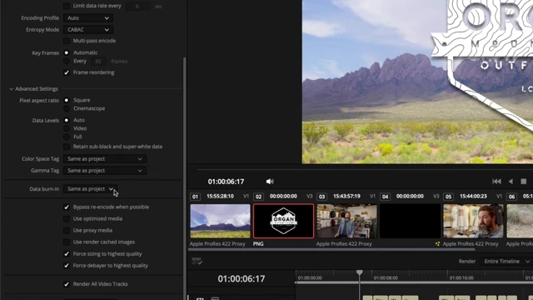Click the PNG codec label
The height and width of the screenshot is (300, 533).
258,244
